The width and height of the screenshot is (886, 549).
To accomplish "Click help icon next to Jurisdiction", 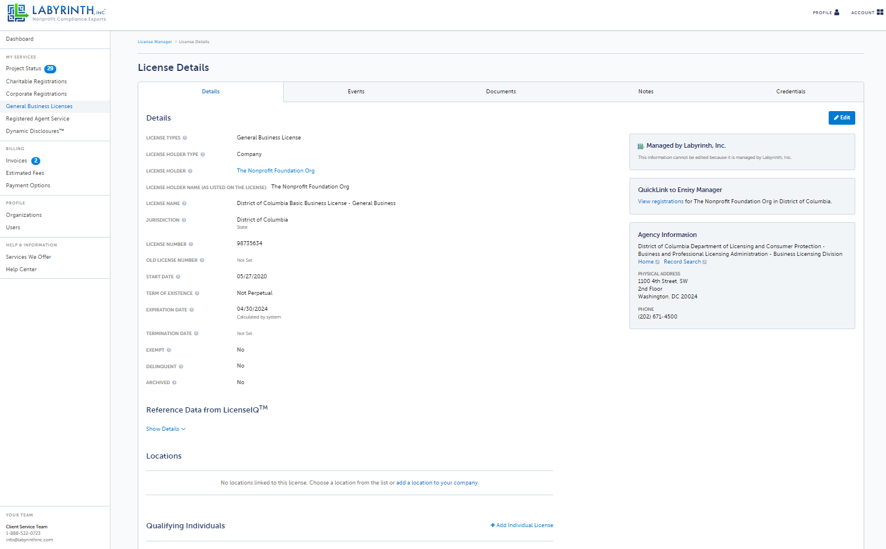I will coord(184,220).
